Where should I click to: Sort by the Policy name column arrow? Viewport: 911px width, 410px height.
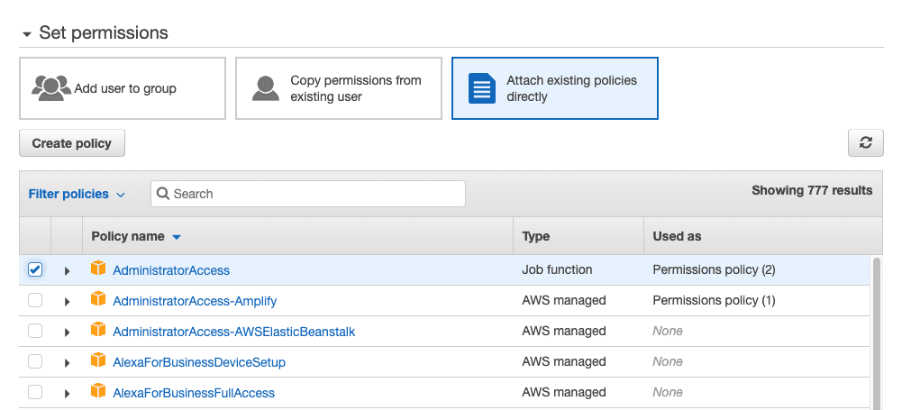tap(177, 237)
